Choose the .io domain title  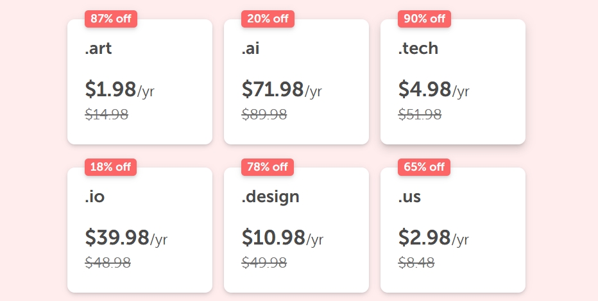(x=94, y=196)
